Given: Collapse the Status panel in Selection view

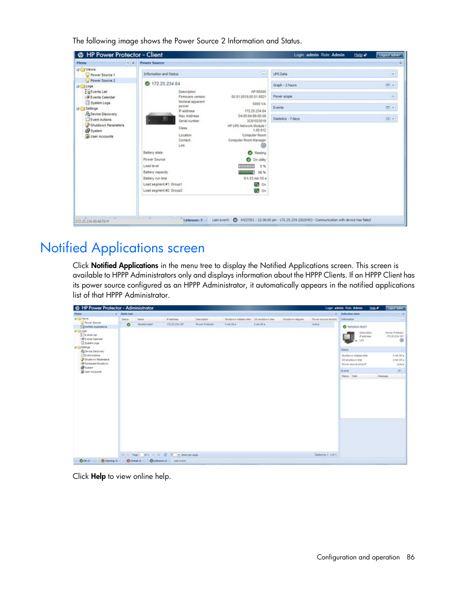Looking at the screenshot, I should pos(403,350).
